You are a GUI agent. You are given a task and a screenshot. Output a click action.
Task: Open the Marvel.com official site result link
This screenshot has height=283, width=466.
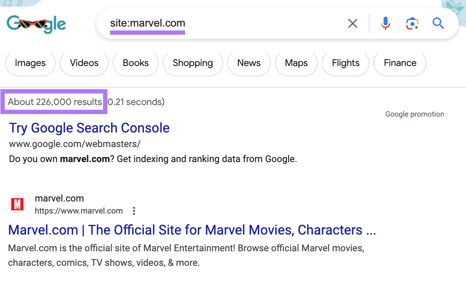click(x=192, y=230)
